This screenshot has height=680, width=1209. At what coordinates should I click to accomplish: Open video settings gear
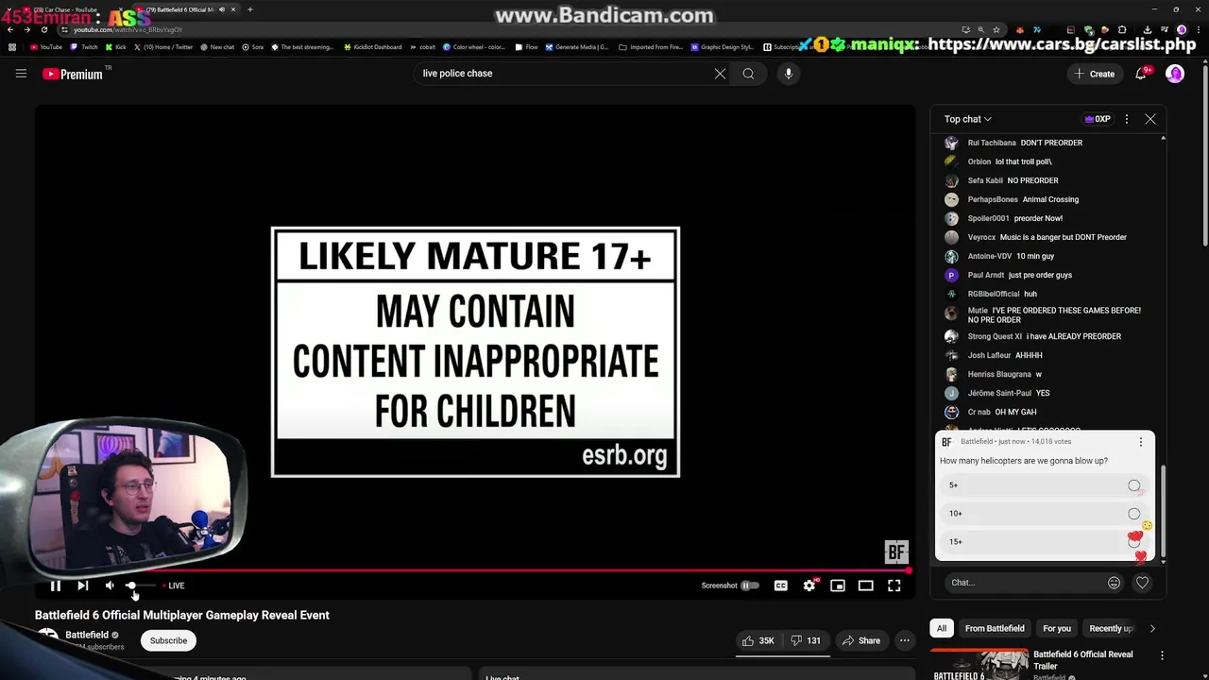809,586
